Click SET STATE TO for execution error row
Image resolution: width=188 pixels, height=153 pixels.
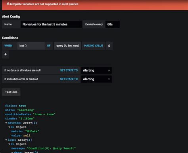point(69,79)
